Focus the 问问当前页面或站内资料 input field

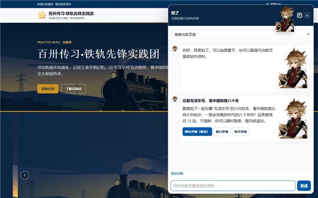click(233, 186)
